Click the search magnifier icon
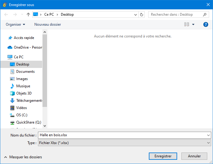The image size is (213, 164). point(205,14)
